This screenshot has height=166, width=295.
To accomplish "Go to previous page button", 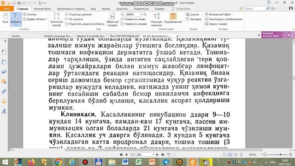I will click(126, 154).
